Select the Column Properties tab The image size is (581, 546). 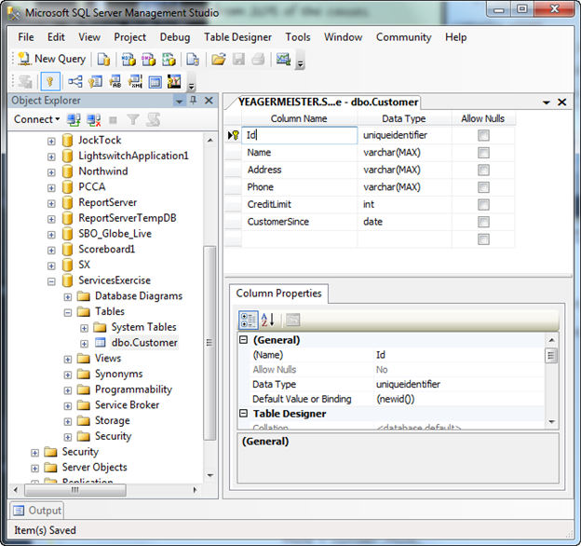click(x=278, y=293)
